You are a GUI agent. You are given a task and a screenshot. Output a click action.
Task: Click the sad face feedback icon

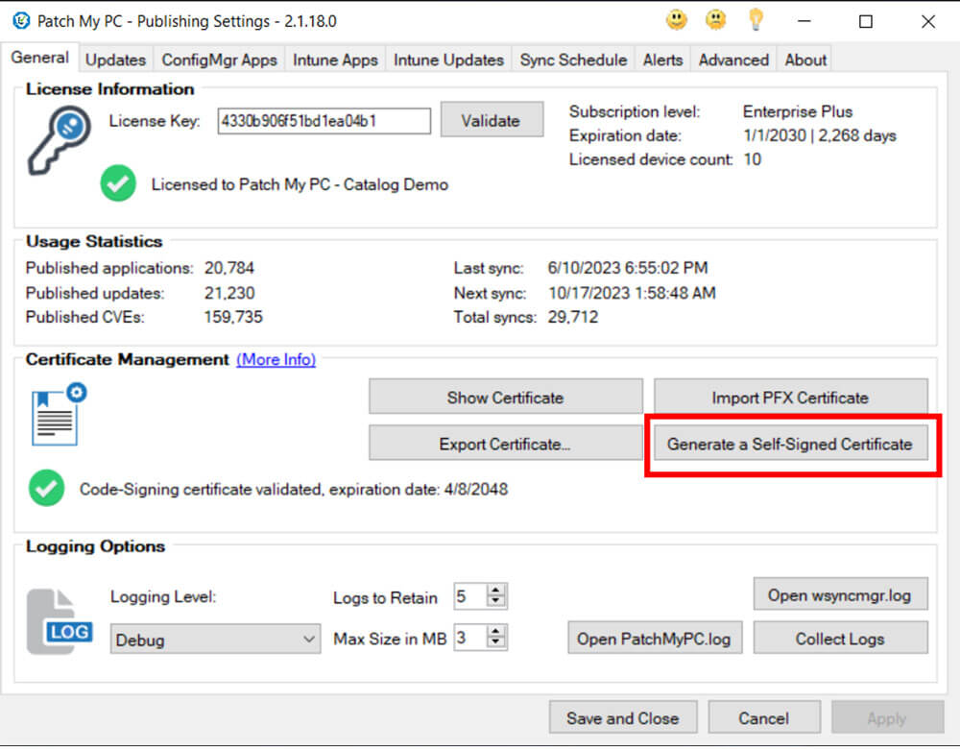pos(715,20)
